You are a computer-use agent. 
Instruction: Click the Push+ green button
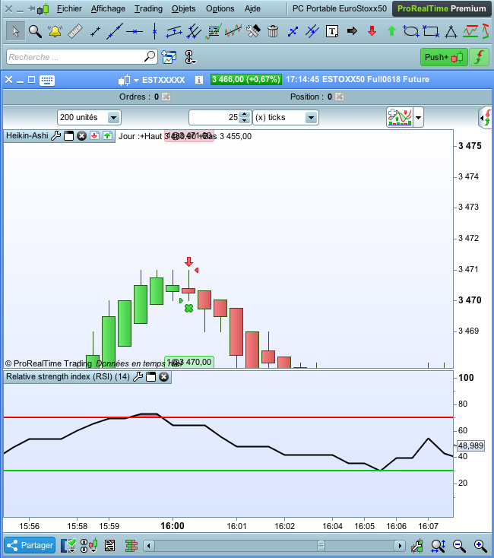[x=444, y=57]
